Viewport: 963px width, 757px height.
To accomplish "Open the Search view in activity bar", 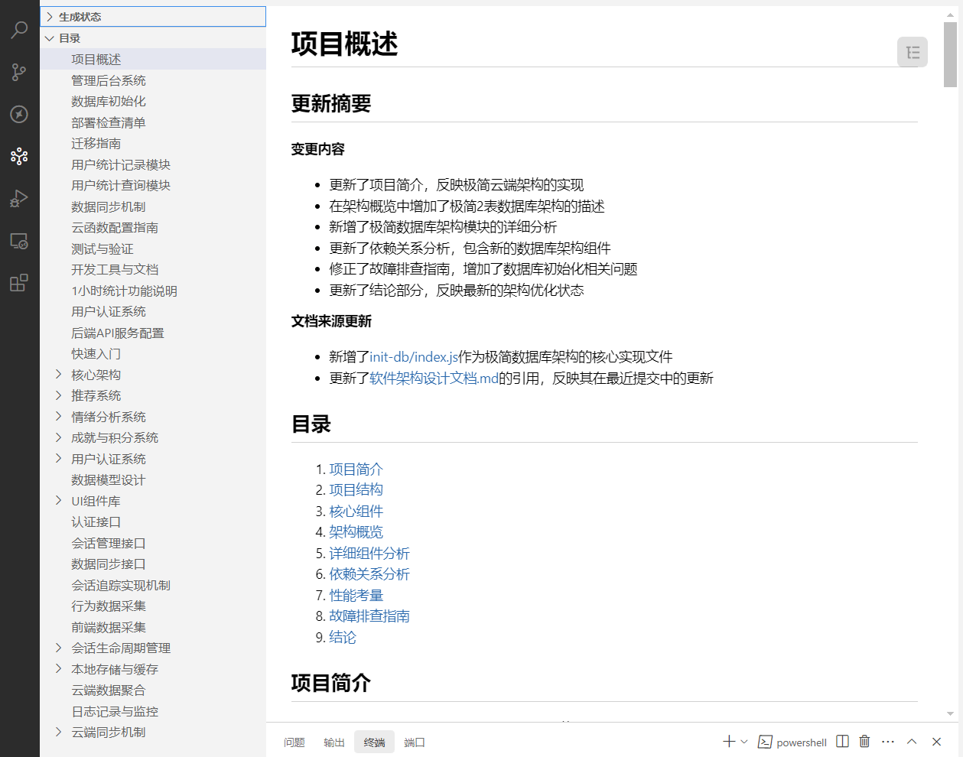I will tap(19, 30).
